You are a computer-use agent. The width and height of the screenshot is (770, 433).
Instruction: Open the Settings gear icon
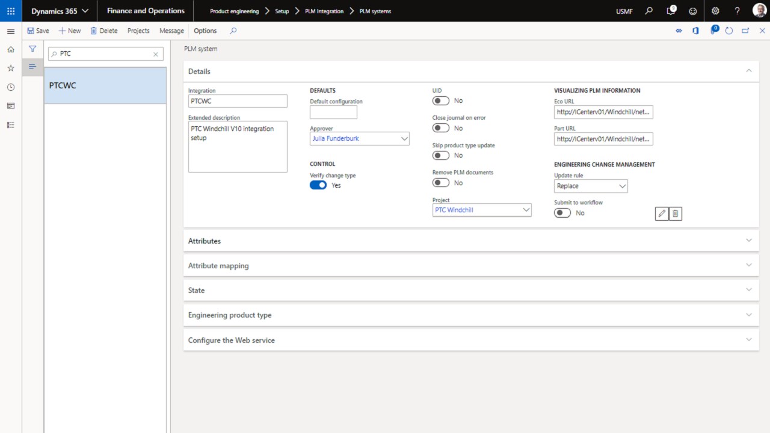pos(715,11)
